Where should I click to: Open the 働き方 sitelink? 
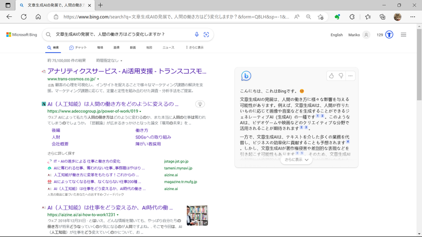click(142, 130)
